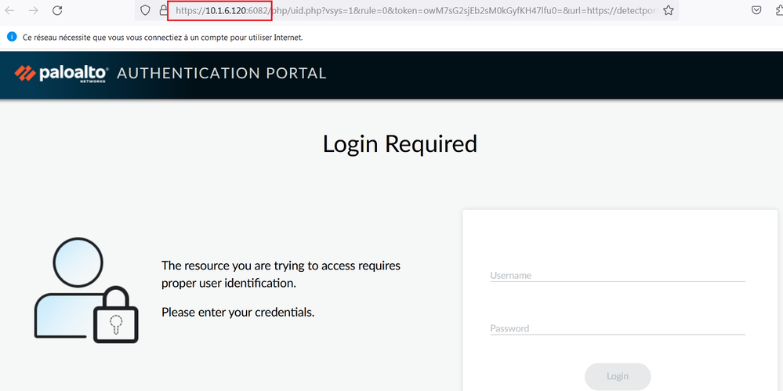Screen dimensions: 783x391
Task: Click the Login Required heading
Action: click(x=400, y=144)
